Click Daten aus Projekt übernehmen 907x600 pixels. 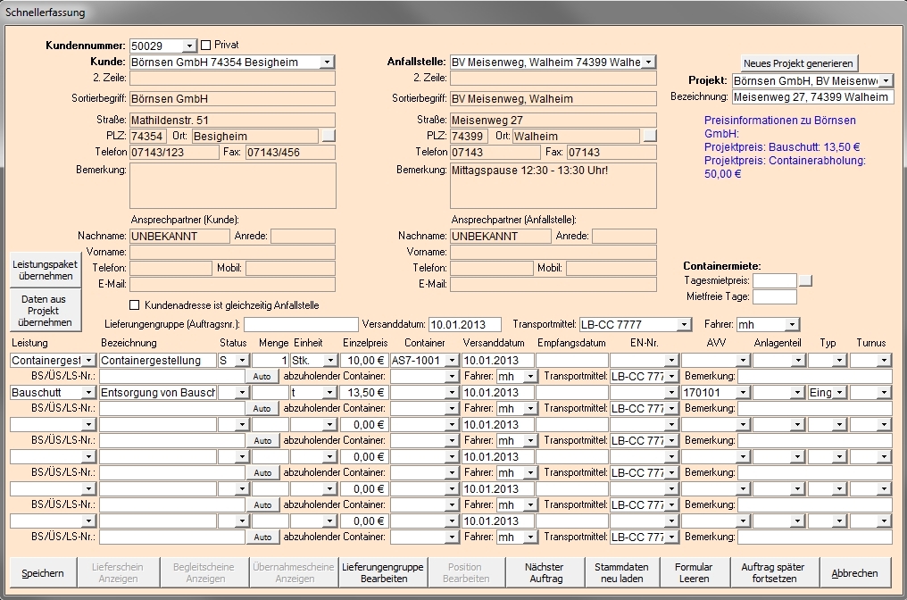click(x=42, y=312)
